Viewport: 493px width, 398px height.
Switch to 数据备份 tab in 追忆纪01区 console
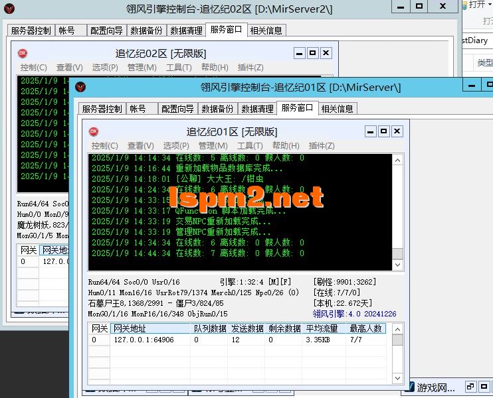pos(217,109)
